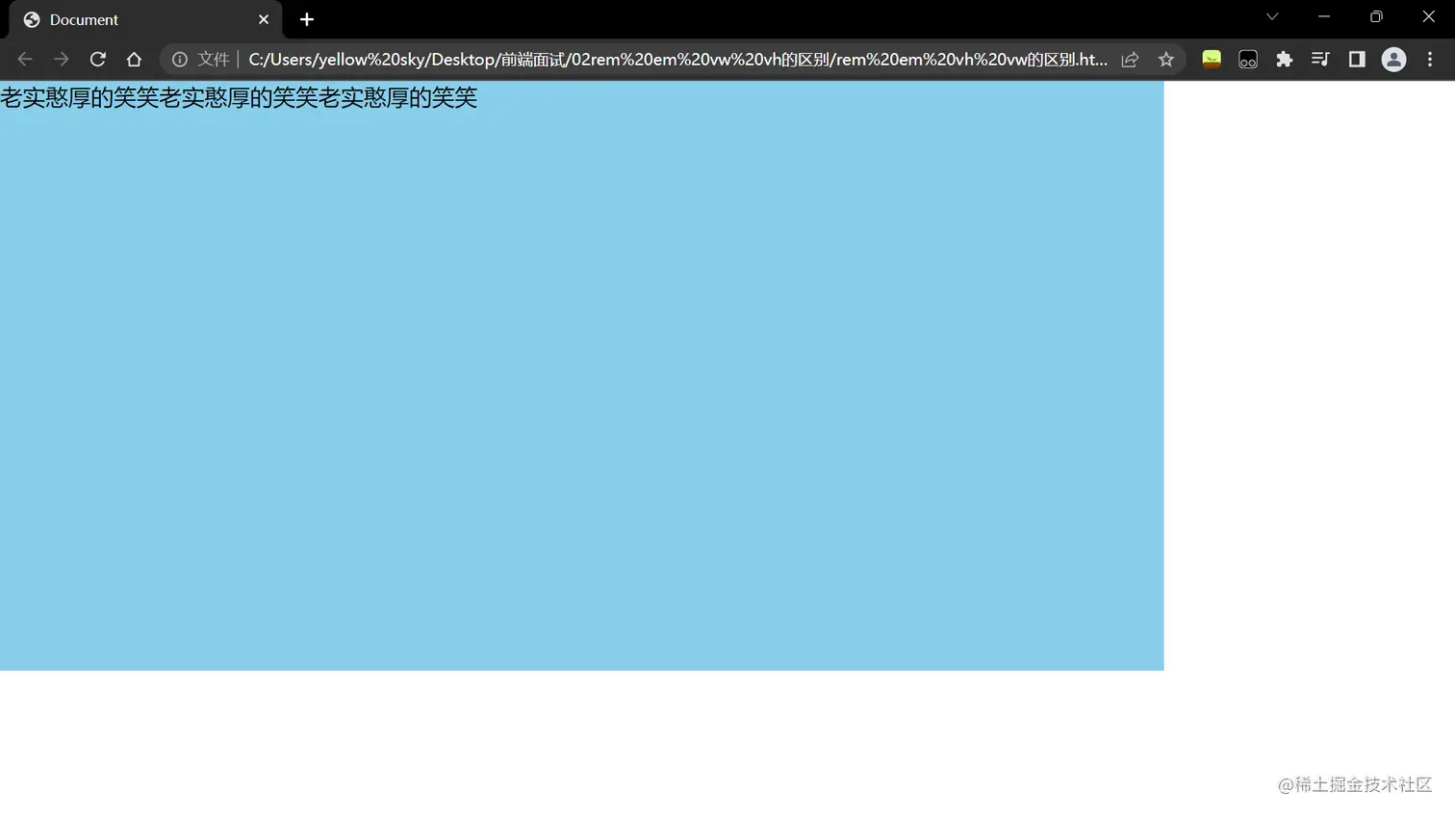Viewport: 1455px width, 817px height.
Task: Restore down the browser window
Action: coord(1376,16)
